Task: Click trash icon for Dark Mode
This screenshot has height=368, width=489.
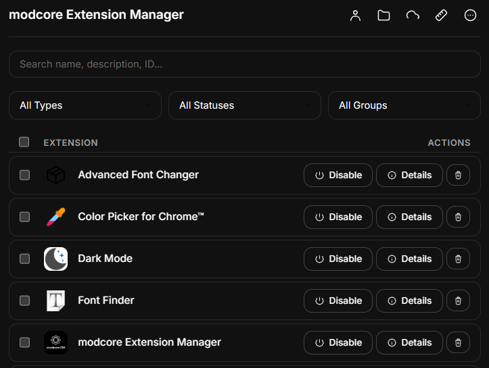Action: coord(458,259)
